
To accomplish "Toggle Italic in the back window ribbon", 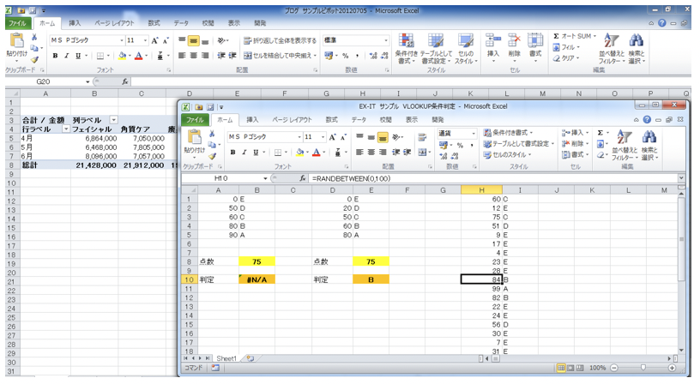I will (67, 55).
